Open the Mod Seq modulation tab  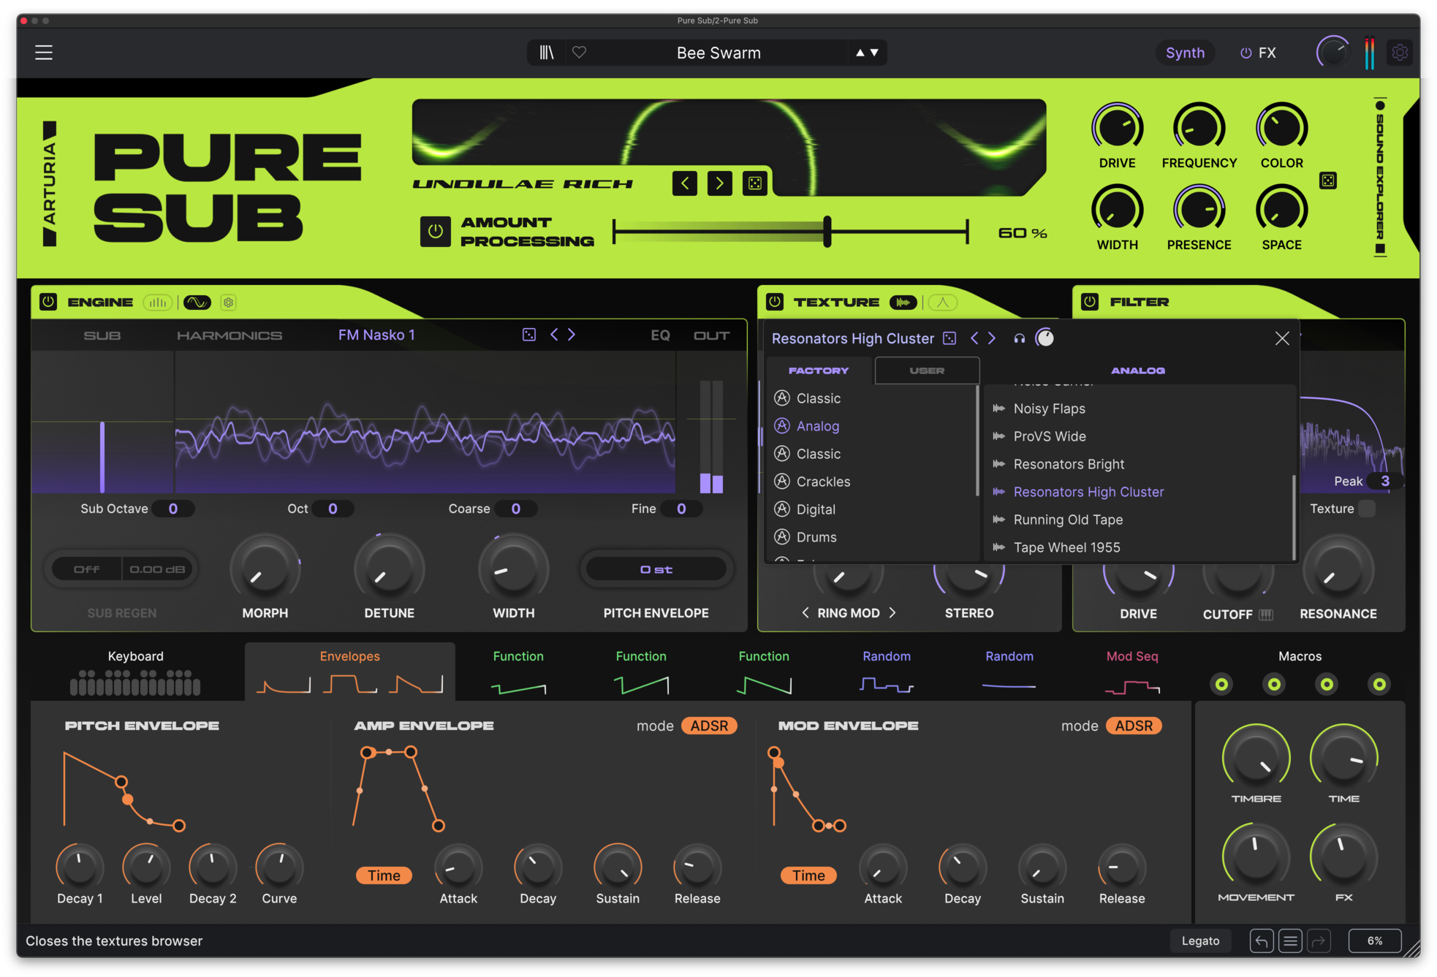(x=1132, y=671)
